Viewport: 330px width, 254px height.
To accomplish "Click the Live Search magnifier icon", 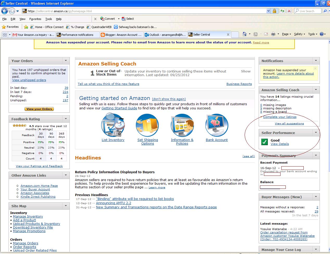I will 326,11.
